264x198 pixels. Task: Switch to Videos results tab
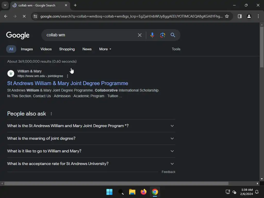[x=46, y=49]
